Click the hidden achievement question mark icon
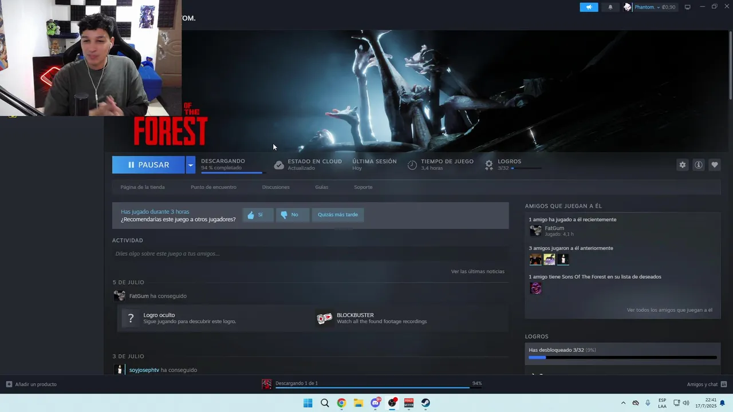 (x=131, y=318)
